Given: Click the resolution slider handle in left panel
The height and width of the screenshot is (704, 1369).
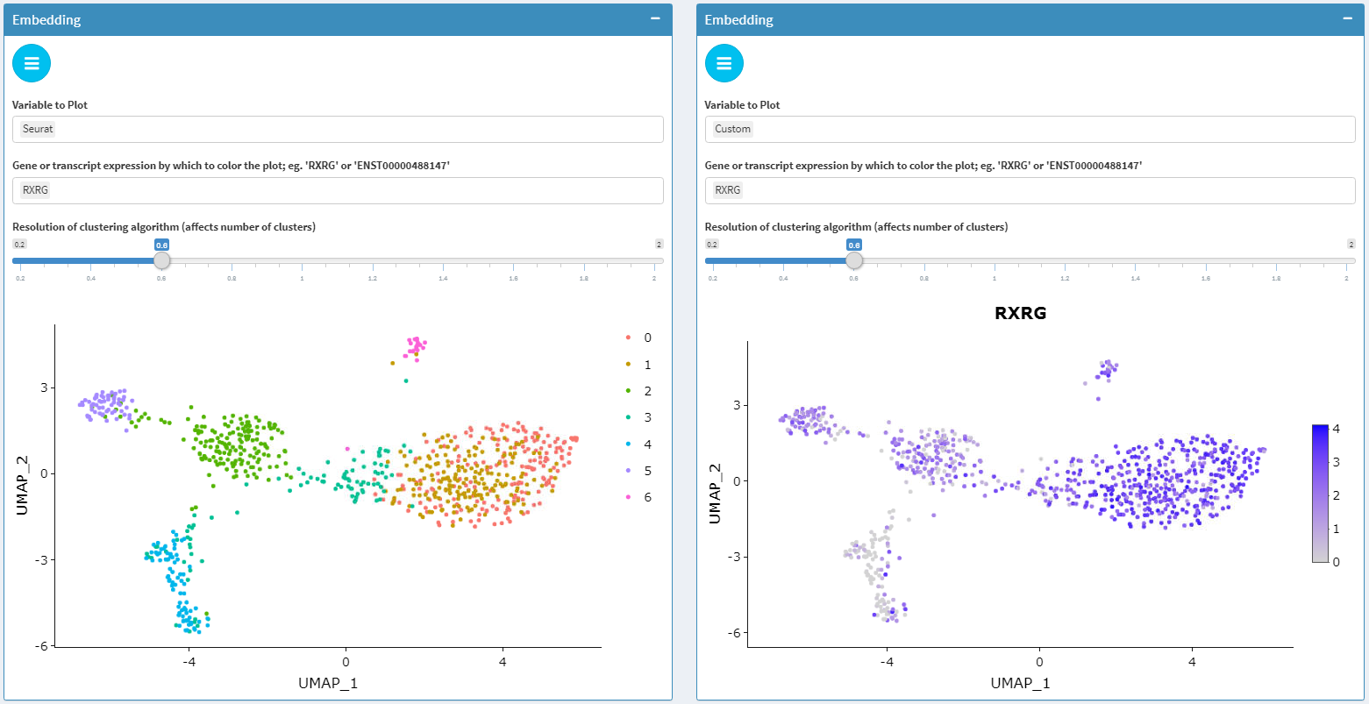Looking at the screenshot, I should 161,260.
